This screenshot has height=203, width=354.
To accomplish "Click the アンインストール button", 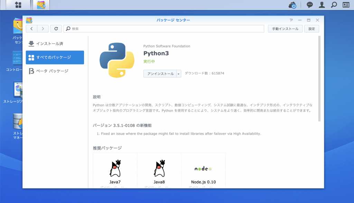I will pos(160,74).
